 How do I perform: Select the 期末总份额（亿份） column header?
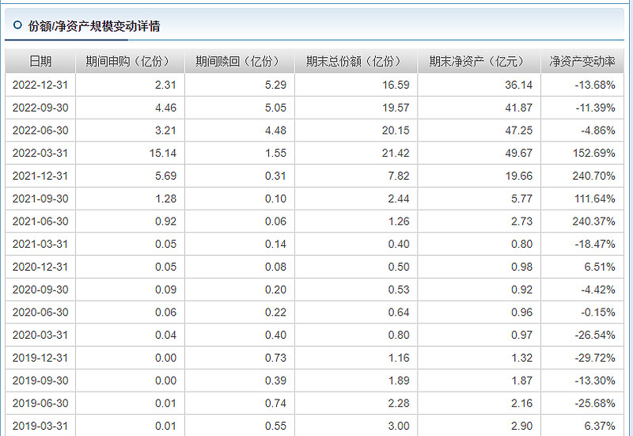click(356, 62)
